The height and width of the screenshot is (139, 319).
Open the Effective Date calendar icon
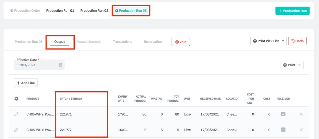tap(61, 65)
